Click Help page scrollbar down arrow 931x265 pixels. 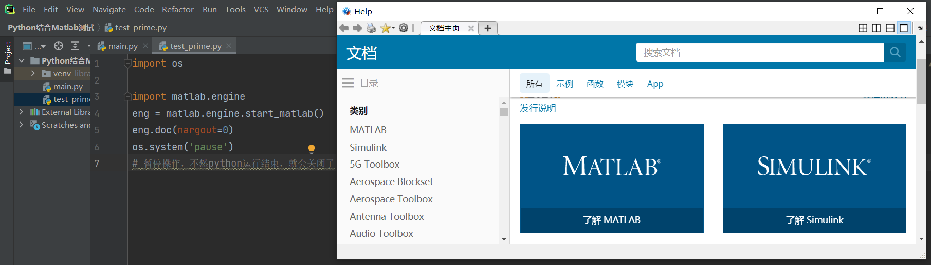[x=921, y=239]
